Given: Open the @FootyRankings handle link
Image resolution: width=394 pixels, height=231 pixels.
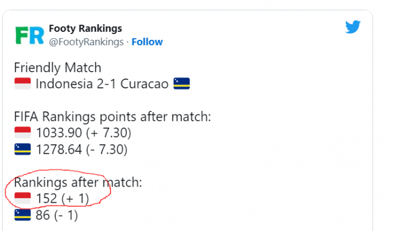Looking at the screenshot, I should pos(86,42).
